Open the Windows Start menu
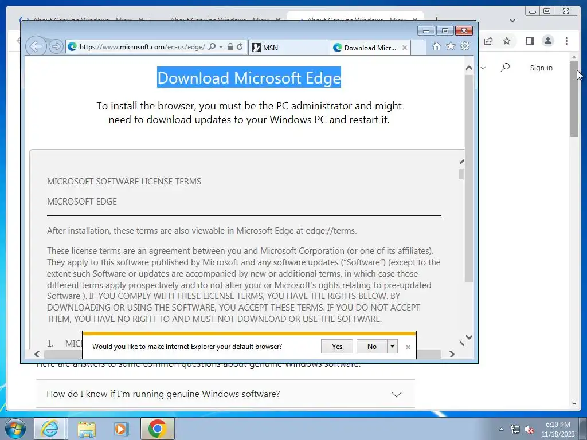Screen dimensions: 587x440 click(14, 429)
